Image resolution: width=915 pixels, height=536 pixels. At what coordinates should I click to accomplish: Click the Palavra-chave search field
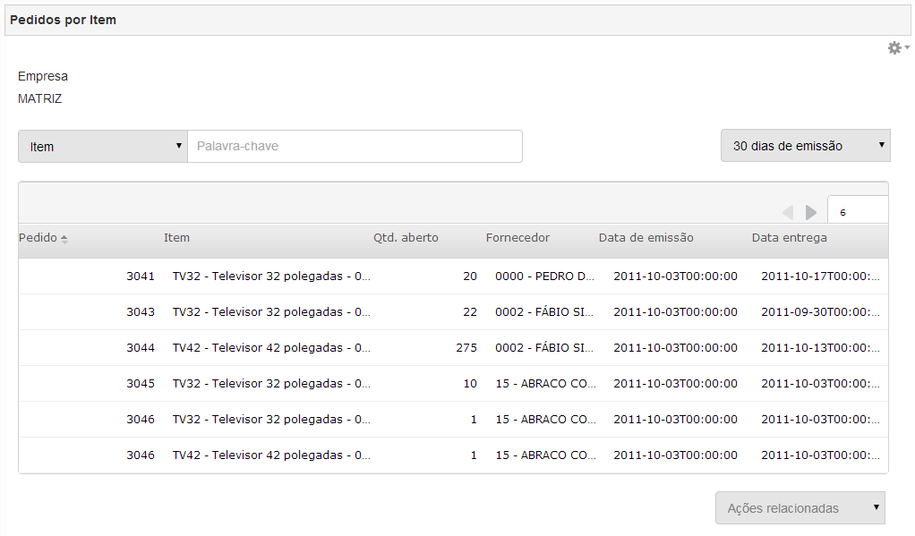coord(355,146)
